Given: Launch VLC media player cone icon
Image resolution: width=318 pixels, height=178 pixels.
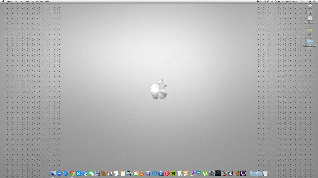Looking at the screenshot, I should [x=142, y=174].
